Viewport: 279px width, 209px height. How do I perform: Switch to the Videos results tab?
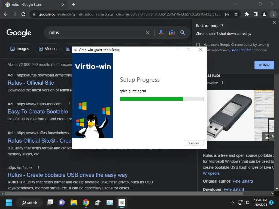pos(48,49)
